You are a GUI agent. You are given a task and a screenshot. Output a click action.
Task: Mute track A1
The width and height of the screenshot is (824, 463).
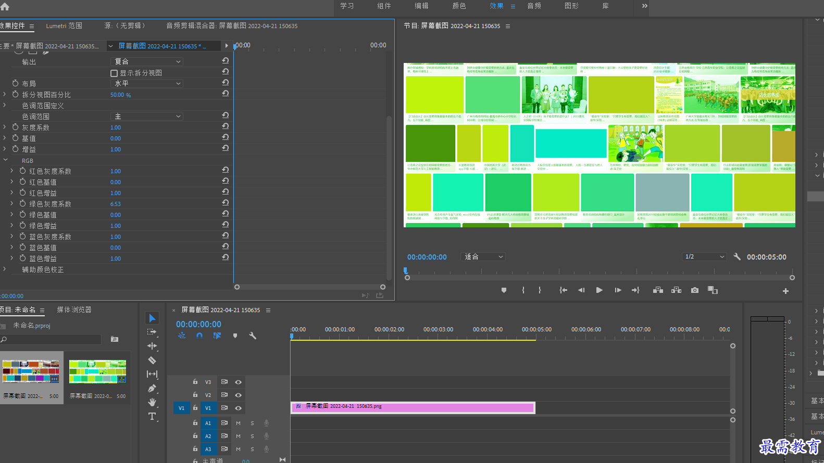[238, 423]
